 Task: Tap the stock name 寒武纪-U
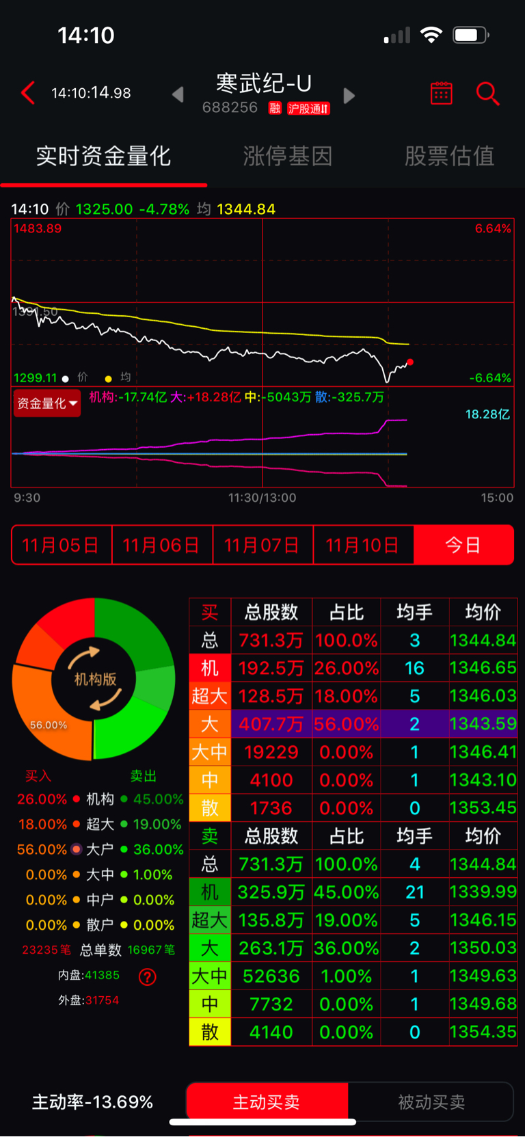pyautogui.click(x=264, y=83)
